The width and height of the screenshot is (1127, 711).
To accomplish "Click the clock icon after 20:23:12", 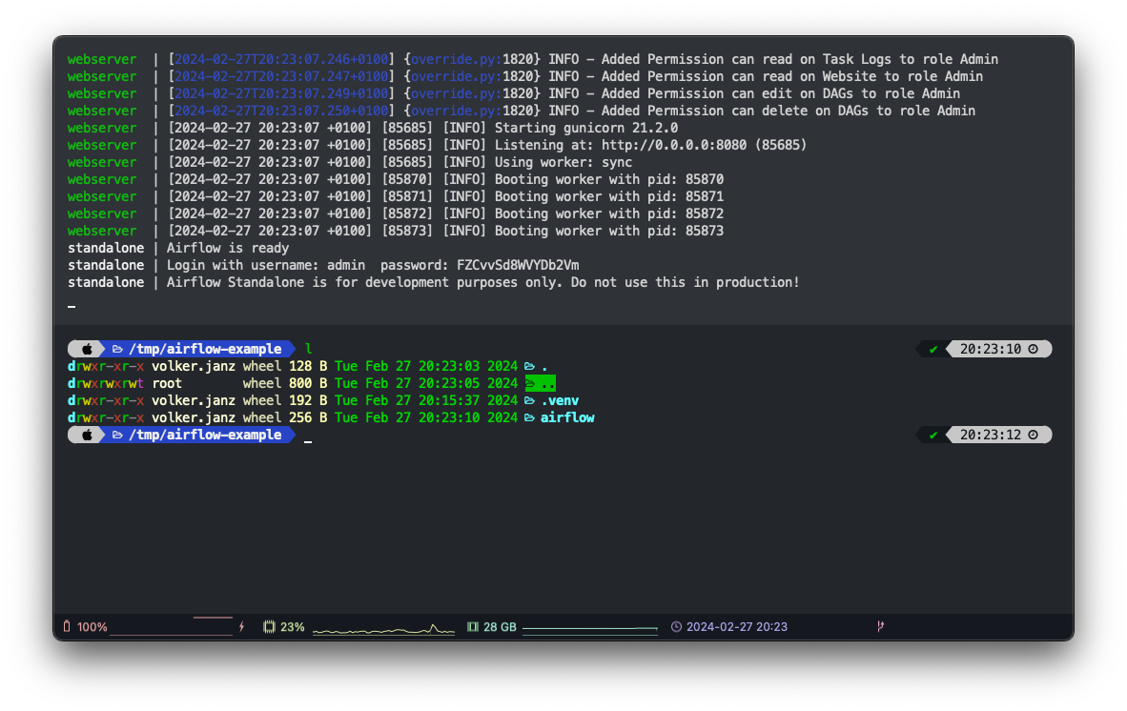I will click(1033, 435).
